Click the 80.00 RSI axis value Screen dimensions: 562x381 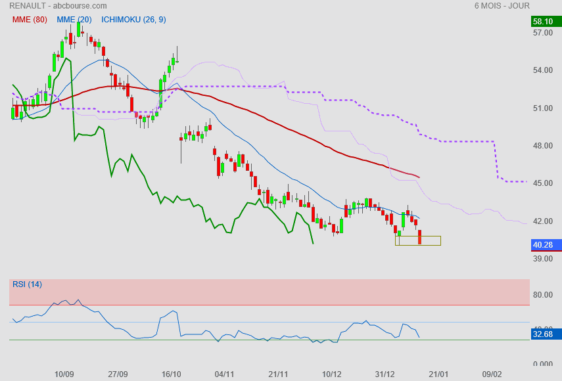tap(543, 295)
